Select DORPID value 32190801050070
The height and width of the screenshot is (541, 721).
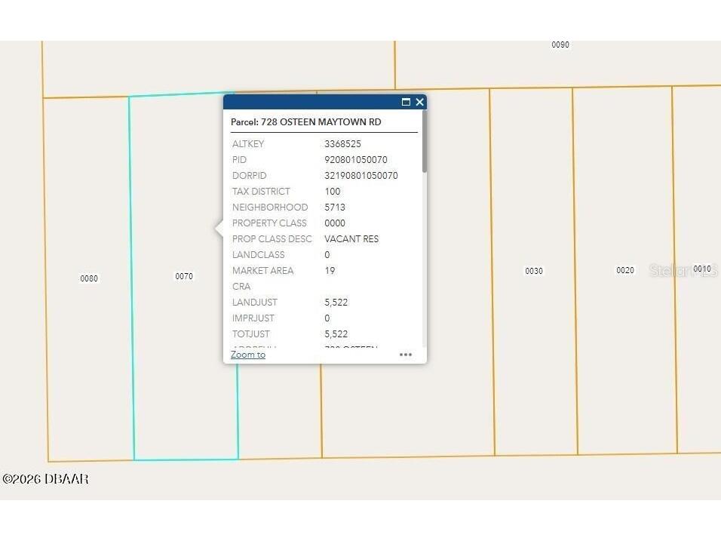tap(361, 176)
